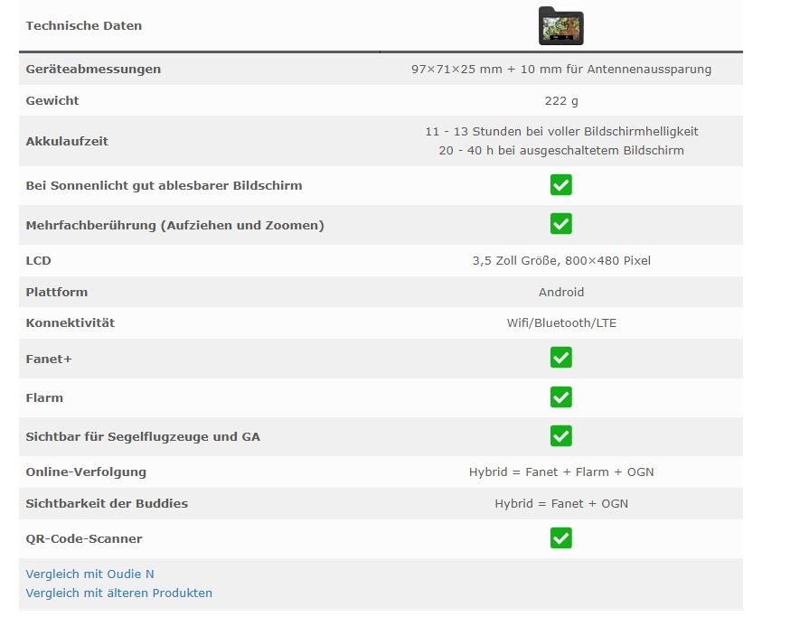Click the Akkulaufzeit row label
Screen dimensions: 809x635
pos(66,141)
